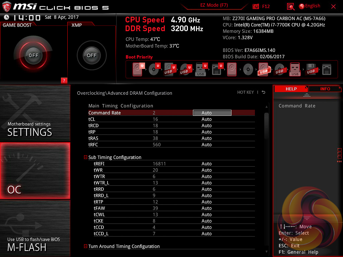Open the tCL Auto value
The width and height of the screenshot is (343, 257).
click(x=206, y=119)
